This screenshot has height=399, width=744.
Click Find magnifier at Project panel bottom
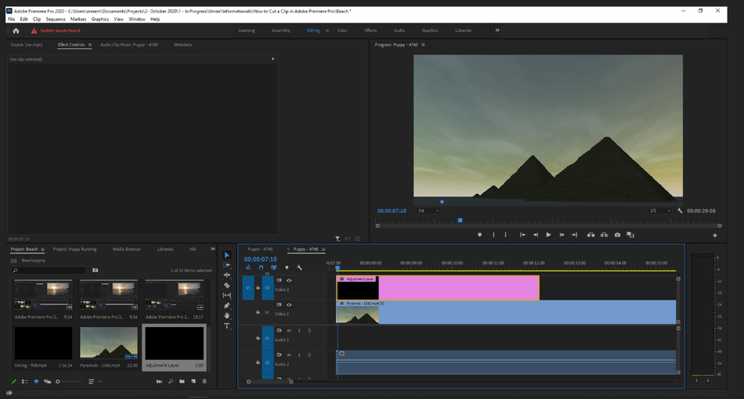point(171,381)
